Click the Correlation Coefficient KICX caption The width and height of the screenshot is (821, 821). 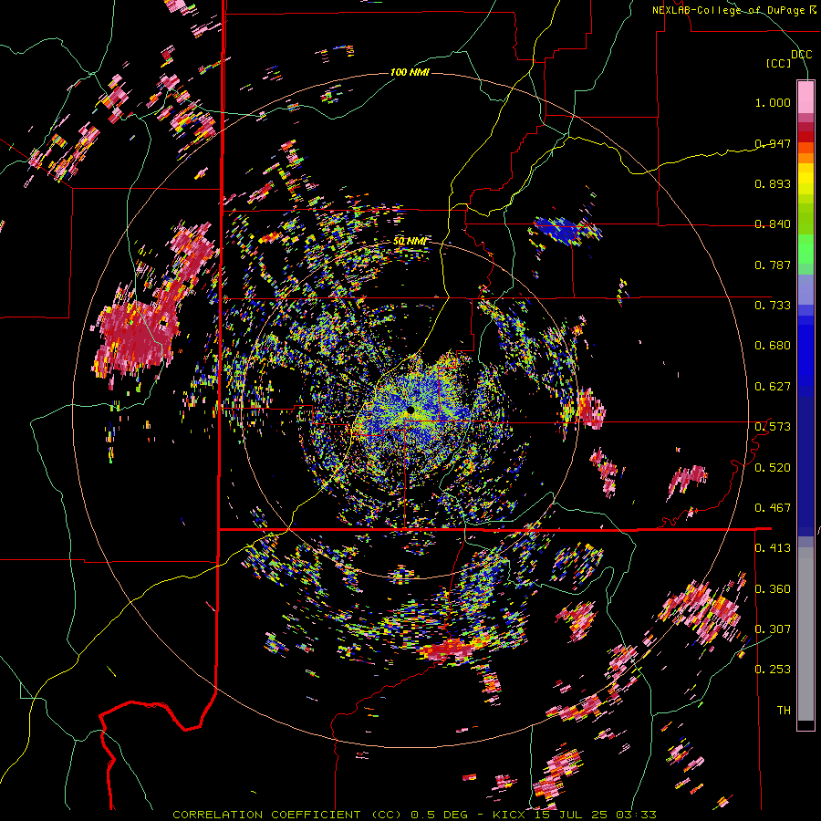point(414,815)
